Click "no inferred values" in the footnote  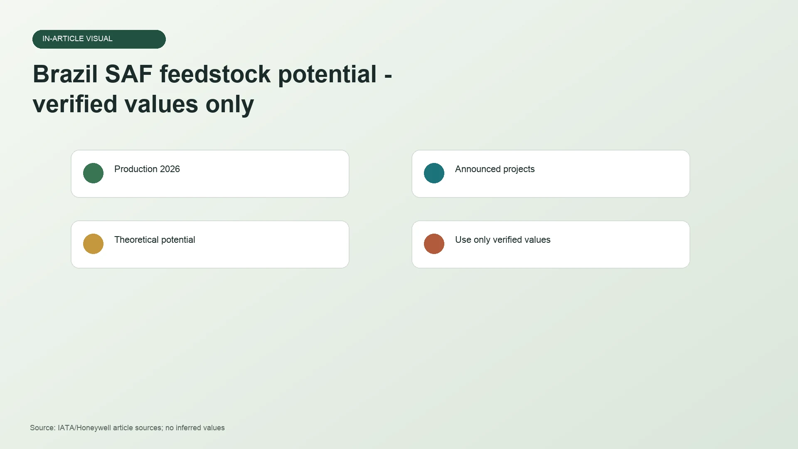point(195,428)
